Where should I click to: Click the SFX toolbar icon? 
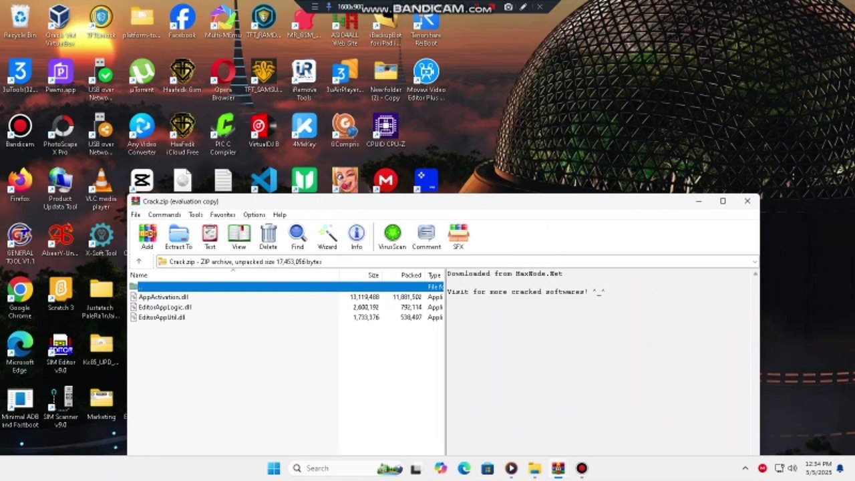point(458,237)
